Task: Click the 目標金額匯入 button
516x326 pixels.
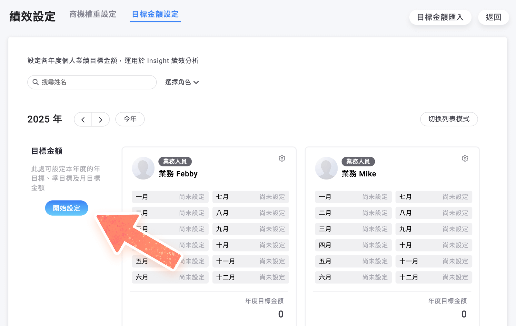Action: (x=440, y=17)
